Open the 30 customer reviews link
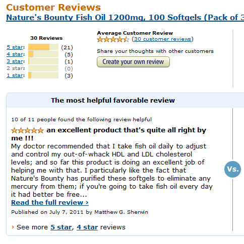Screen dimensions: 244x244 pos(162,39)
